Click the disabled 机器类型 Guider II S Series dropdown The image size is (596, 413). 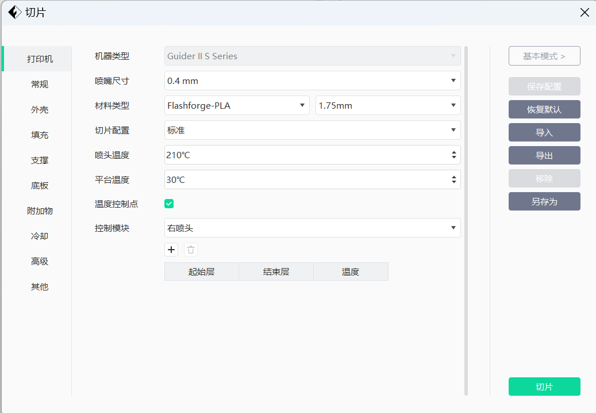click(x=313, y=56)
